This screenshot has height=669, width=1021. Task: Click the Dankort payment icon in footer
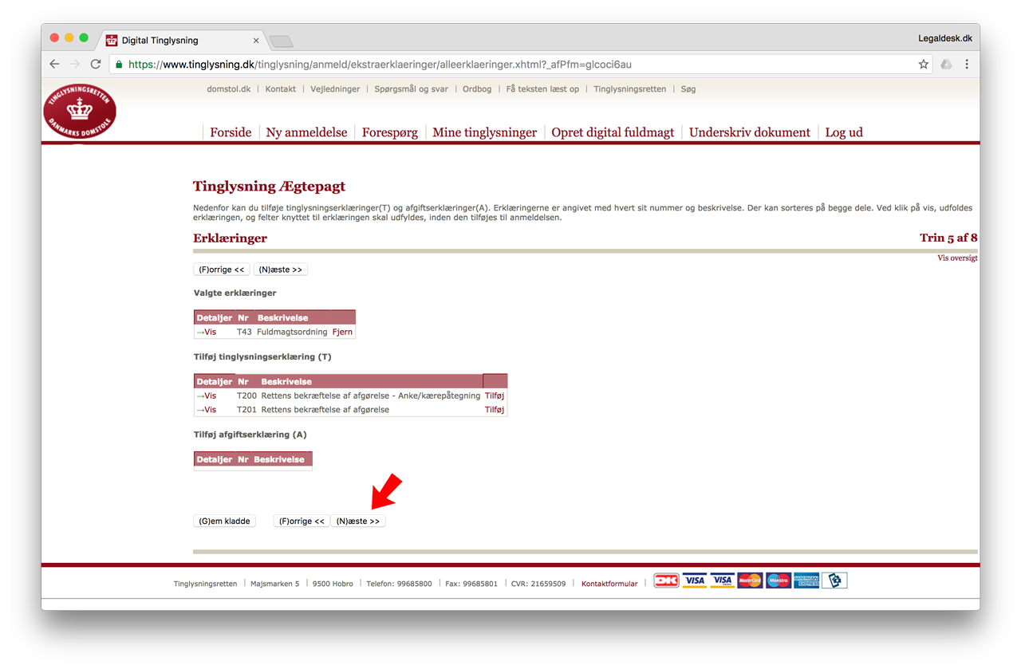pyautogui.click(x=666, y=580)
